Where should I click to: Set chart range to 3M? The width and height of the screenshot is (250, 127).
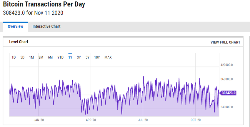[x=41, y=57]
